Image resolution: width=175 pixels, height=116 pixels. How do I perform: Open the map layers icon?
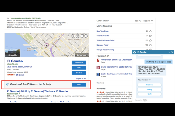pyautogui.click(x=78, y=36)
